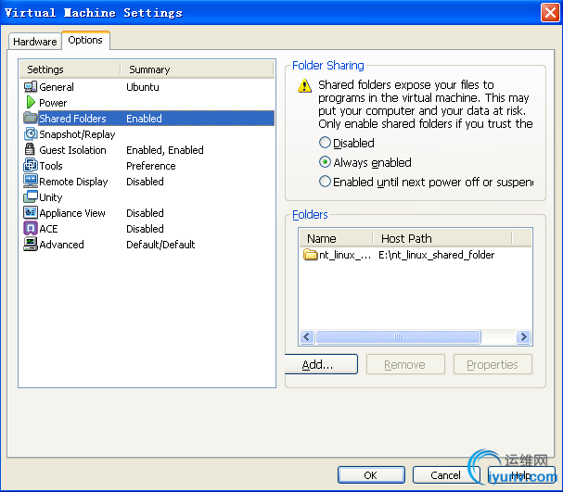This screenshot has height=492, width=563.
Task: Click the Help button
Action: click(521, 474)
